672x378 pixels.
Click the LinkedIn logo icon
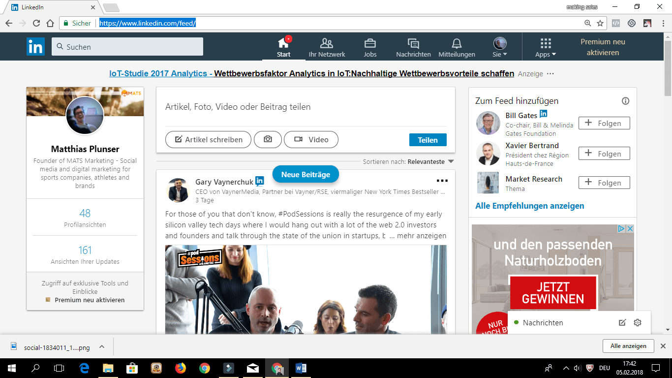point(35,47)
